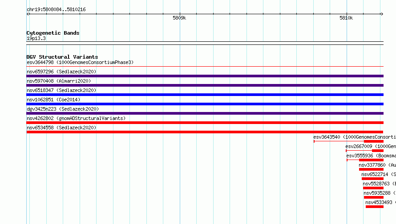Open variant nsv5970408 (Almarri2020) label

(59, 81)
